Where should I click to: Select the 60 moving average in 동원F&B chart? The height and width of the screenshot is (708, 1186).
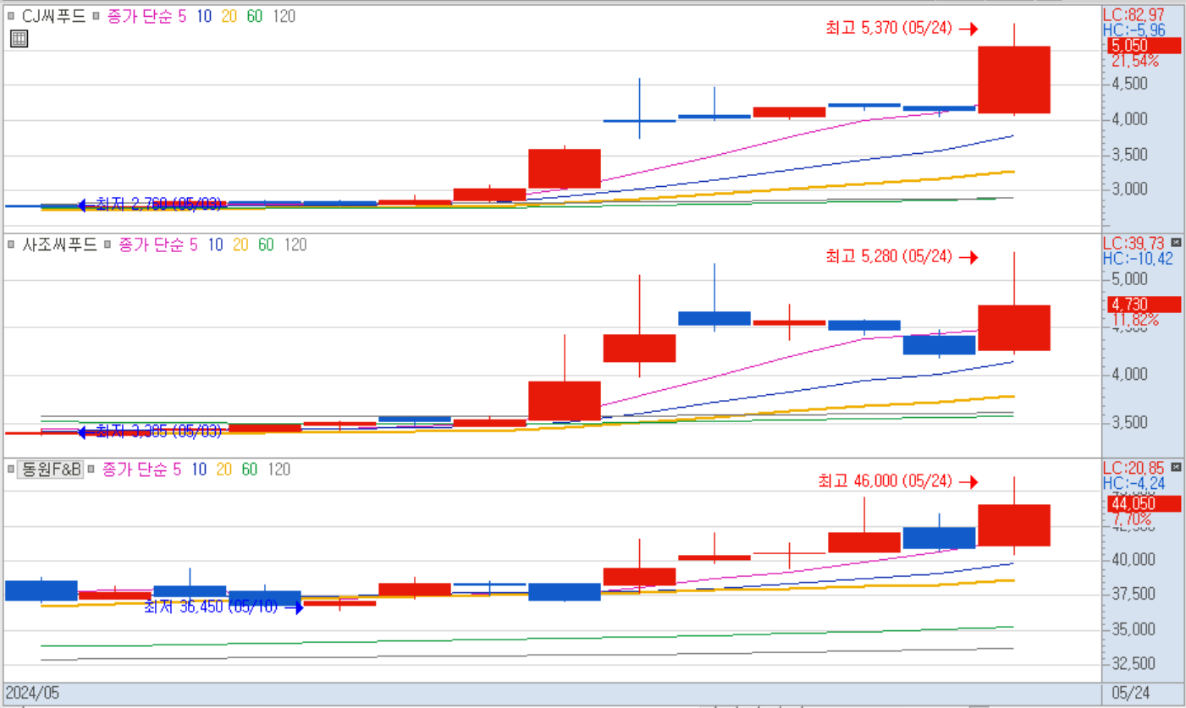tap(250, 469)
